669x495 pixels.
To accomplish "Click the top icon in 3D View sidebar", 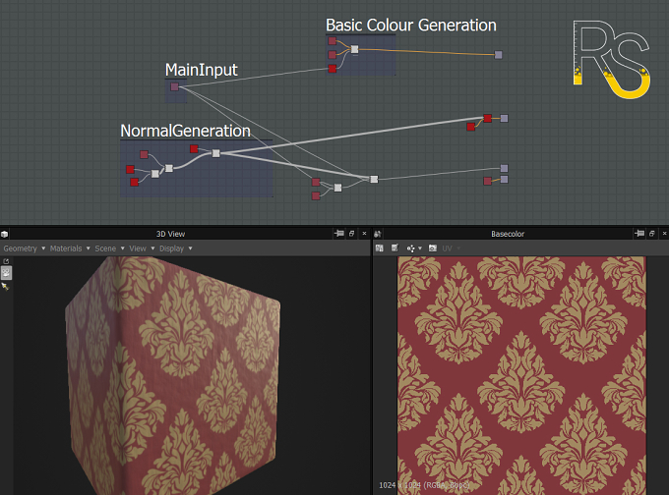I will tap(6, 261).
